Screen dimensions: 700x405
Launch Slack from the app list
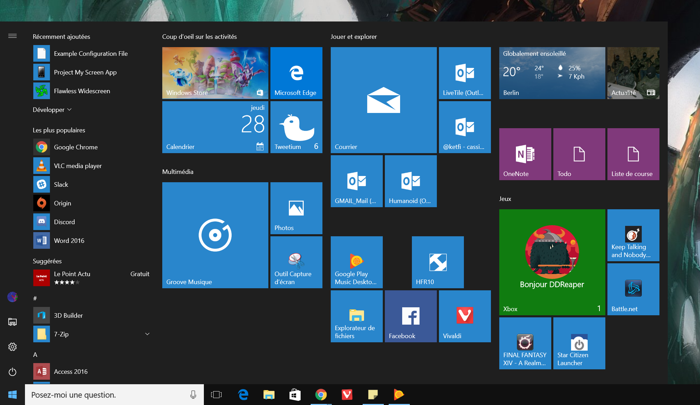(x=92, y=185)
